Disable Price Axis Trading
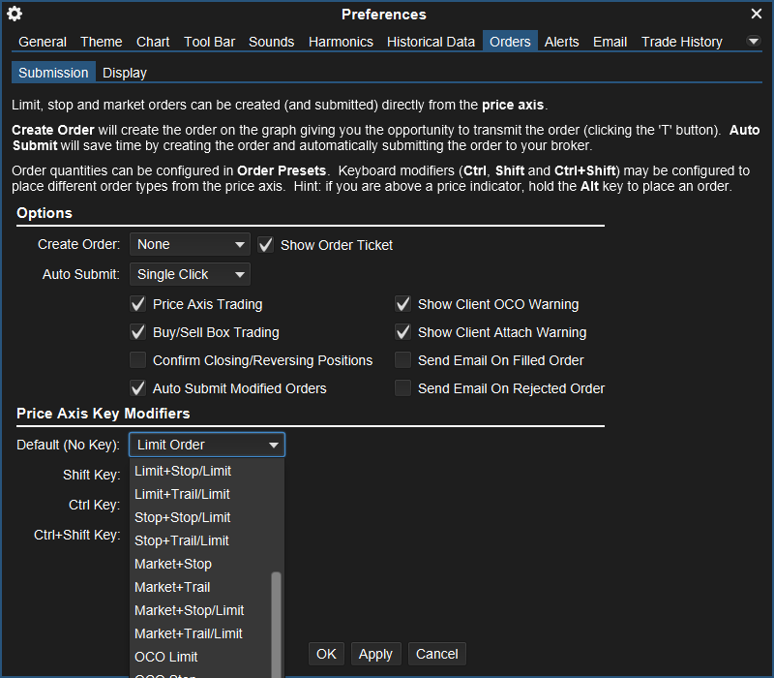774x678 pixels. pyautogui.click(x=137, y=303)
